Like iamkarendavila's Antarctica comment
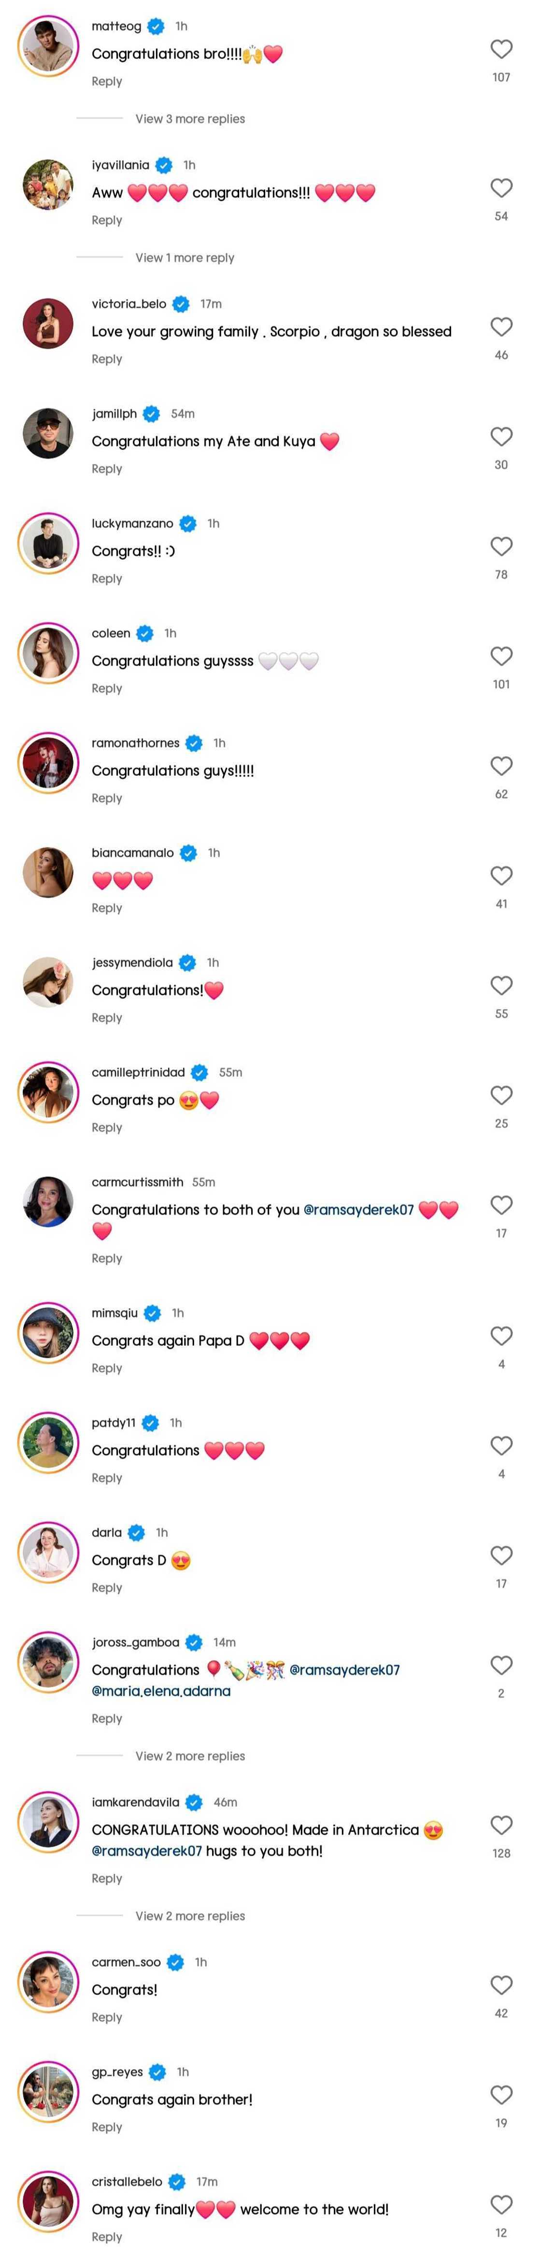Image resolution: width=541 pixels, height=2259 pixels. click(500, 1825)
